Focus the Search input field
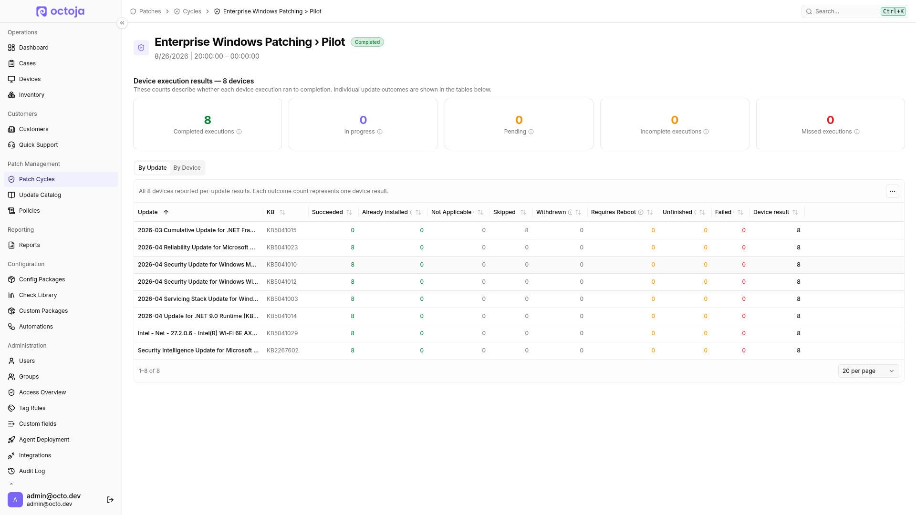The height and width of the screenshot is (515, 916). coord(854,11)
